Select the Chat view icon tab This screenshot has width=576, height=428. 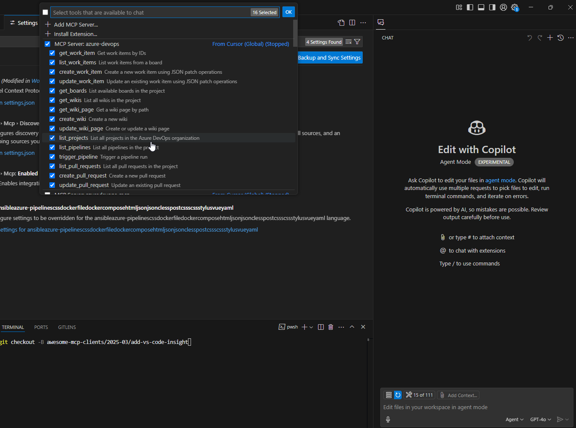pos(381,22)
